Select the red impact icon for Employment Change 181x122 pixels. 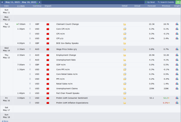point(48,55)
